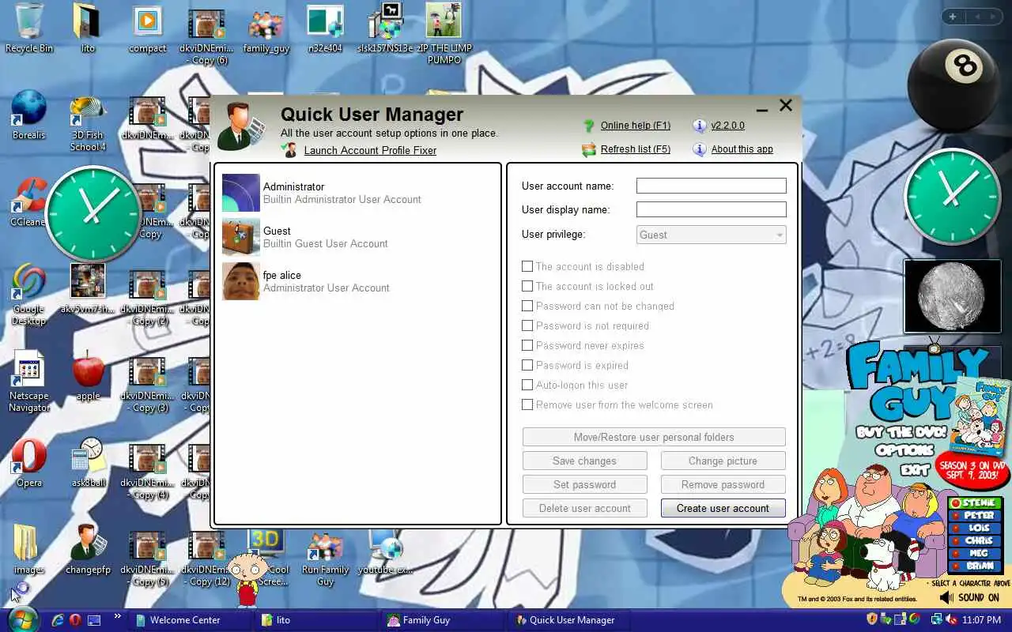The width and height of the screenshot is (1012, 632).
Task: Click the info icon beside About this app
Action: [699, 149]
